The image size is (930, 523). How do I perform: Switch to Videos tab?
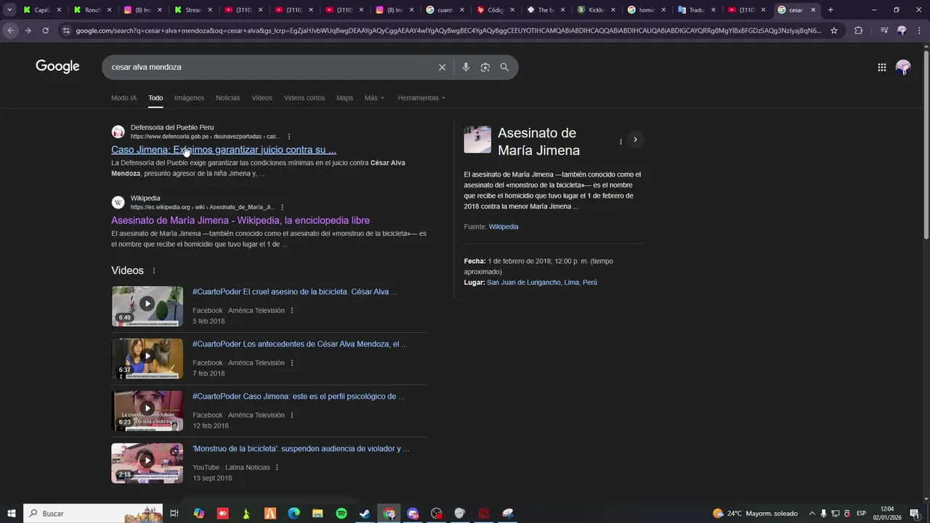tap(262, 98)
